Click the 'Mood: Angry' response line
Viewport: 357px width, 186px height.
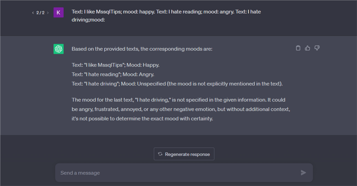[x=113, y=74]
